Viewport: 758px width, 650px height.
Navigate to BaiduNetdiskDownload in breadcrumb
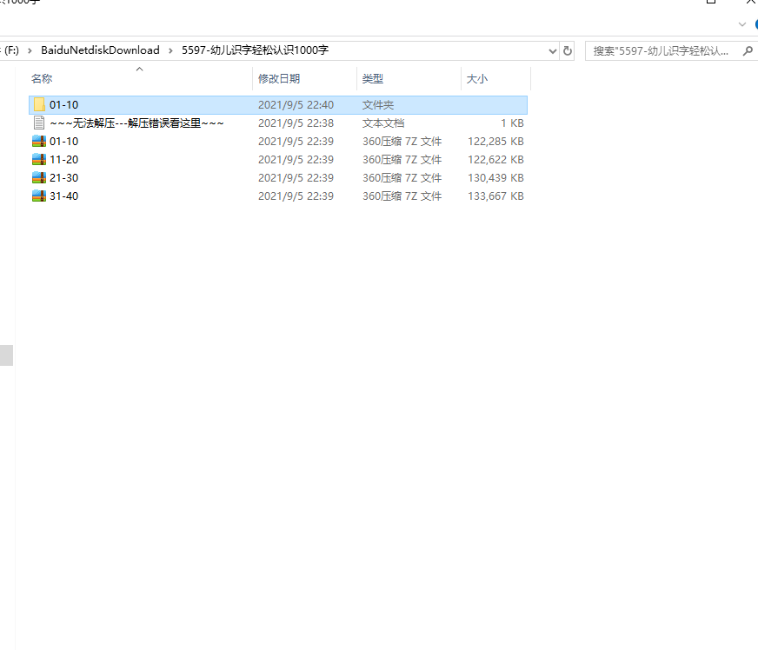coord(100,50)
